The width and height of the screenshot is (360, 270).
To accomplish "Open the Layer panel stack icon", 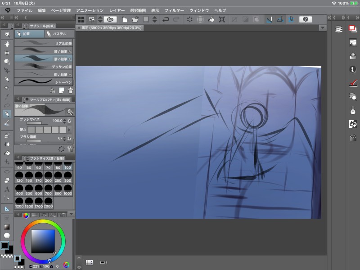I will (x=339, y=29).
